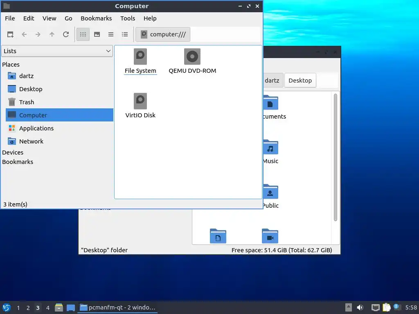Select dartz home in Places
The height and width of the screenshot is (314, 419).
(x=59, y=76)
